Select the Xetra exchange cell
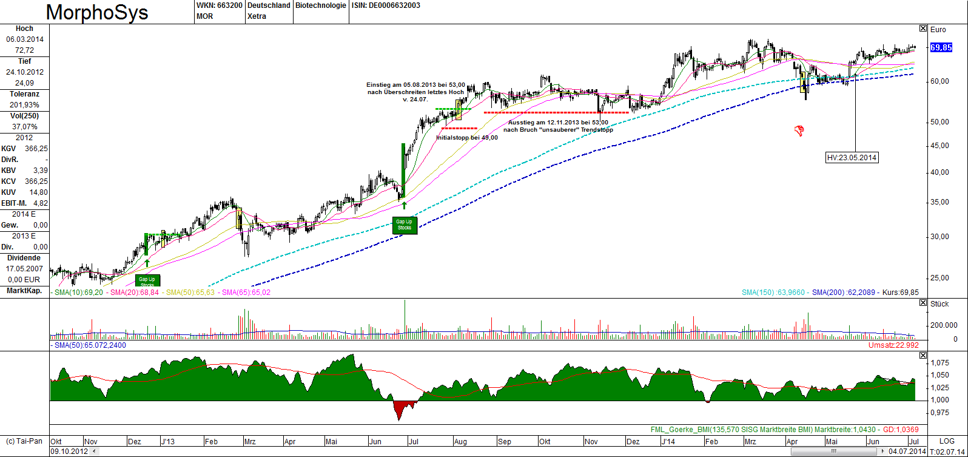 point(257,16)
